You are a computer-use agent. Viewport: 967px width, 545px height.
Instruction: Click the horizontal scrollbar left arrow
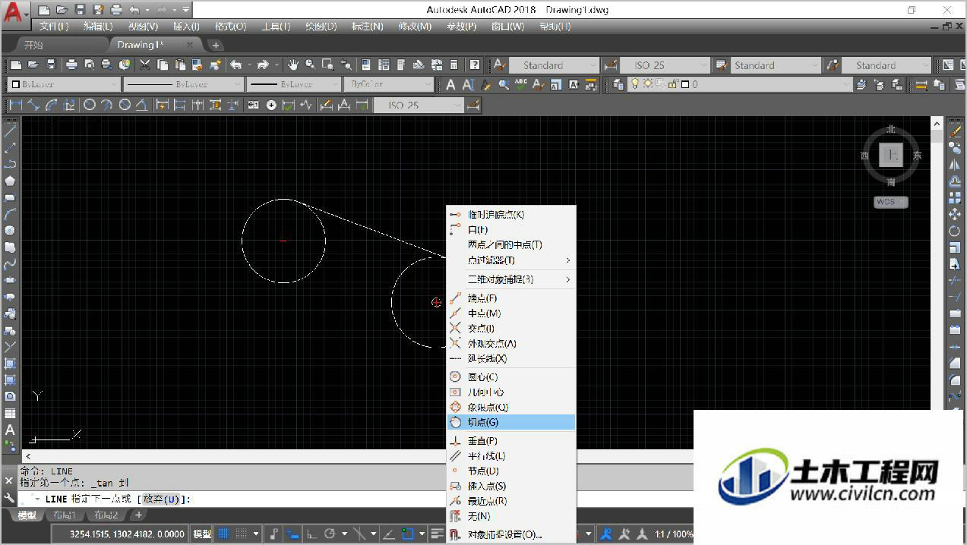click(x=28, y=456)
